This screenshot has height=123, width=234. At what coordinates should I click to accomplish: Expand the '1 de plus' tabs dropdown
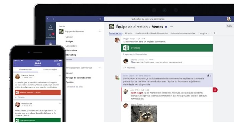point(204,33)
